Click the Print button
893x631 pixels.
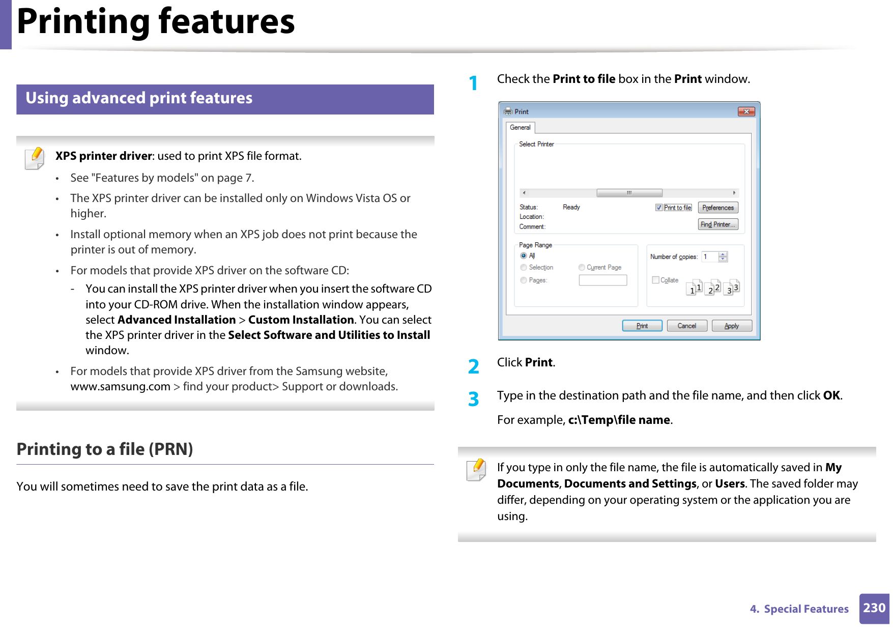pos(642,325)
